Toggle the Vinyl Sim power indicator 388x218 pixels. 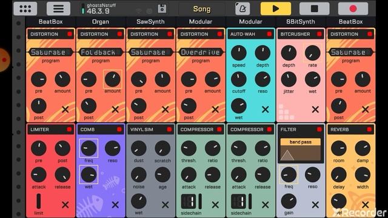(x=169, y=129)
